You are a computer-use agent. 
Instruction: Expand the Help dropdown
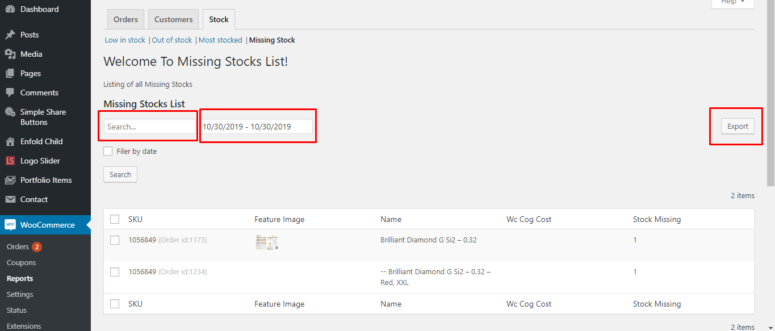click(x=733, y=3)
